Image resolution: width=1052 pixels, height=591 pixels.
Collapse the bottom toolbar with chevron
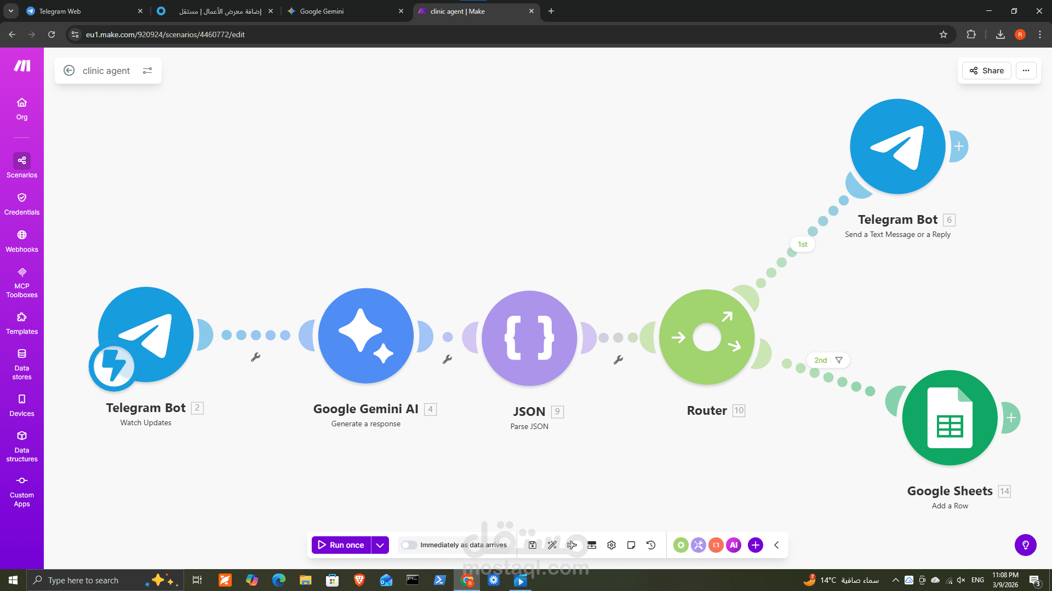(x=776, y=545)
